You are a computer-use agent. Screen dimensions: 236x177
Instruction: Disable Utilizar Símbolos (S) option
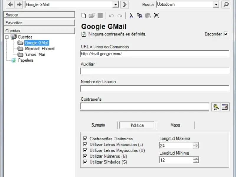(85, 162)
